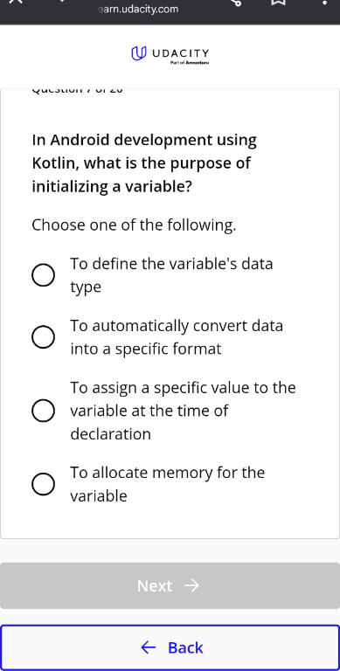Select radio for define variable's data type

(x=43, y=275)
